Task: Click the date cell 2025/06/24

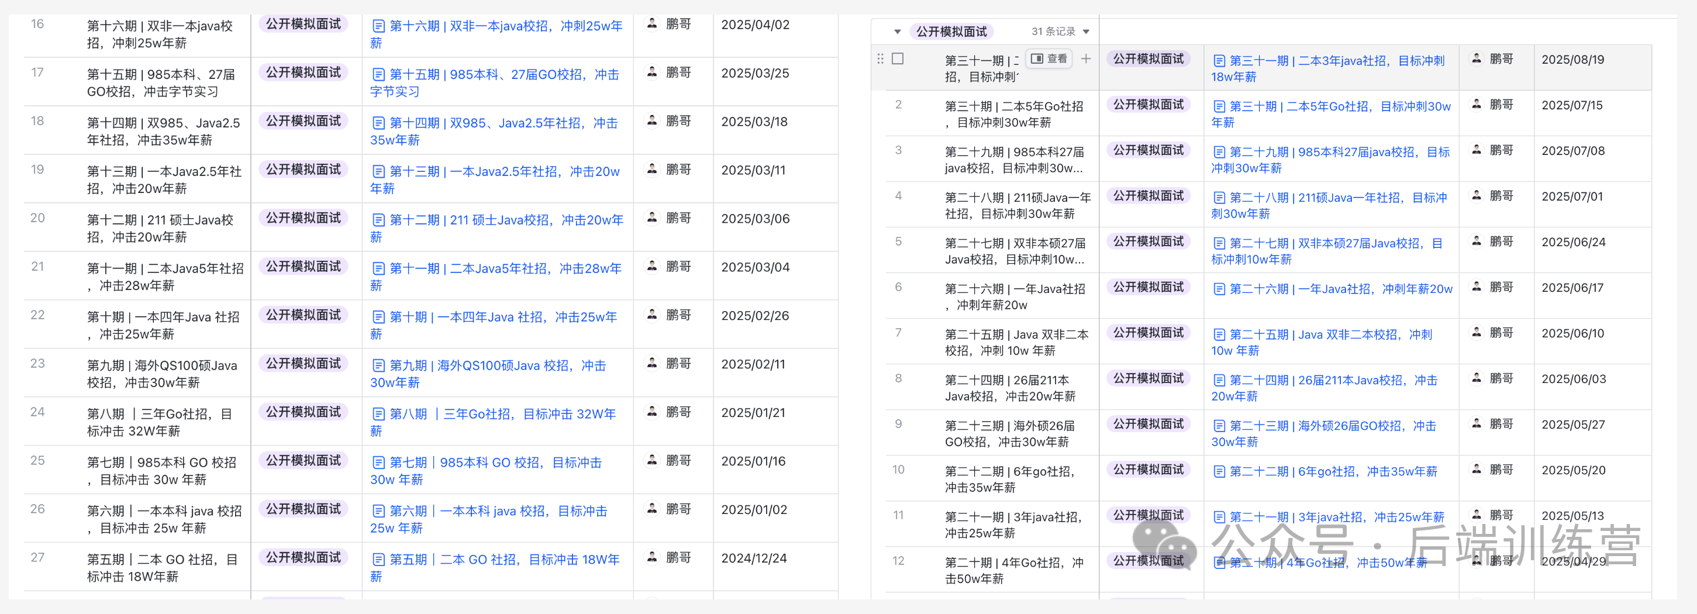Action: [1573, 243]
